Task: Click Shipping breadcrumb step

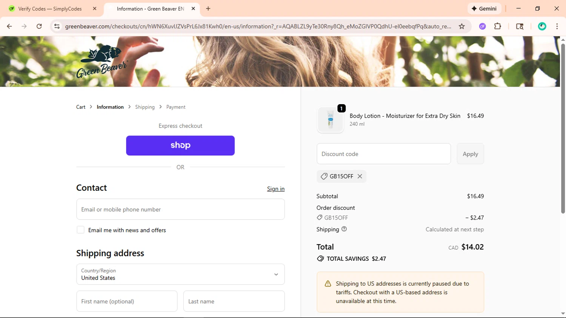Action: 145,107
